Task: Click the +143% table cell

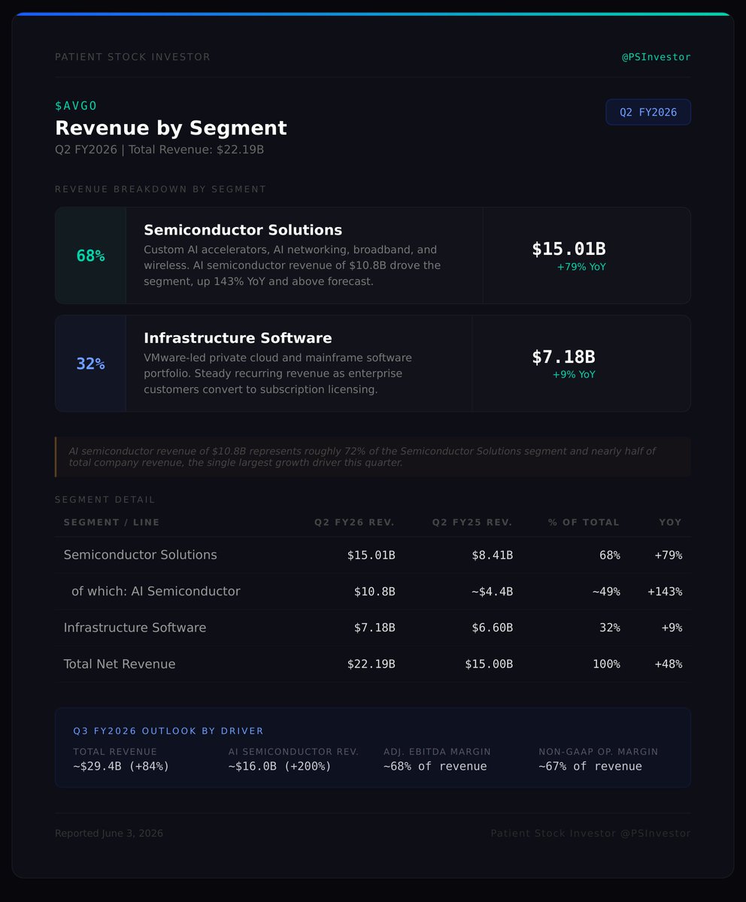Action: click(665, 592)
